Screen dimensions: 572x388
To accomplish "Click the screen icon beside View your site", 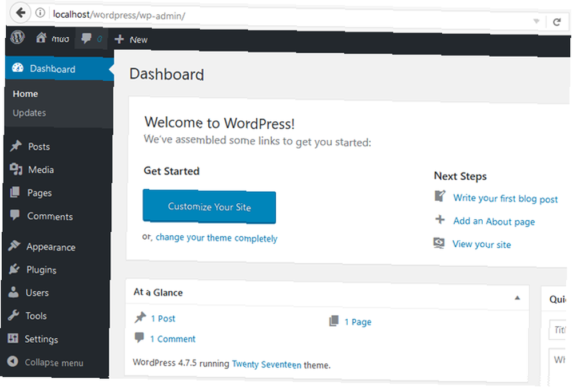I will click(439, 243).
